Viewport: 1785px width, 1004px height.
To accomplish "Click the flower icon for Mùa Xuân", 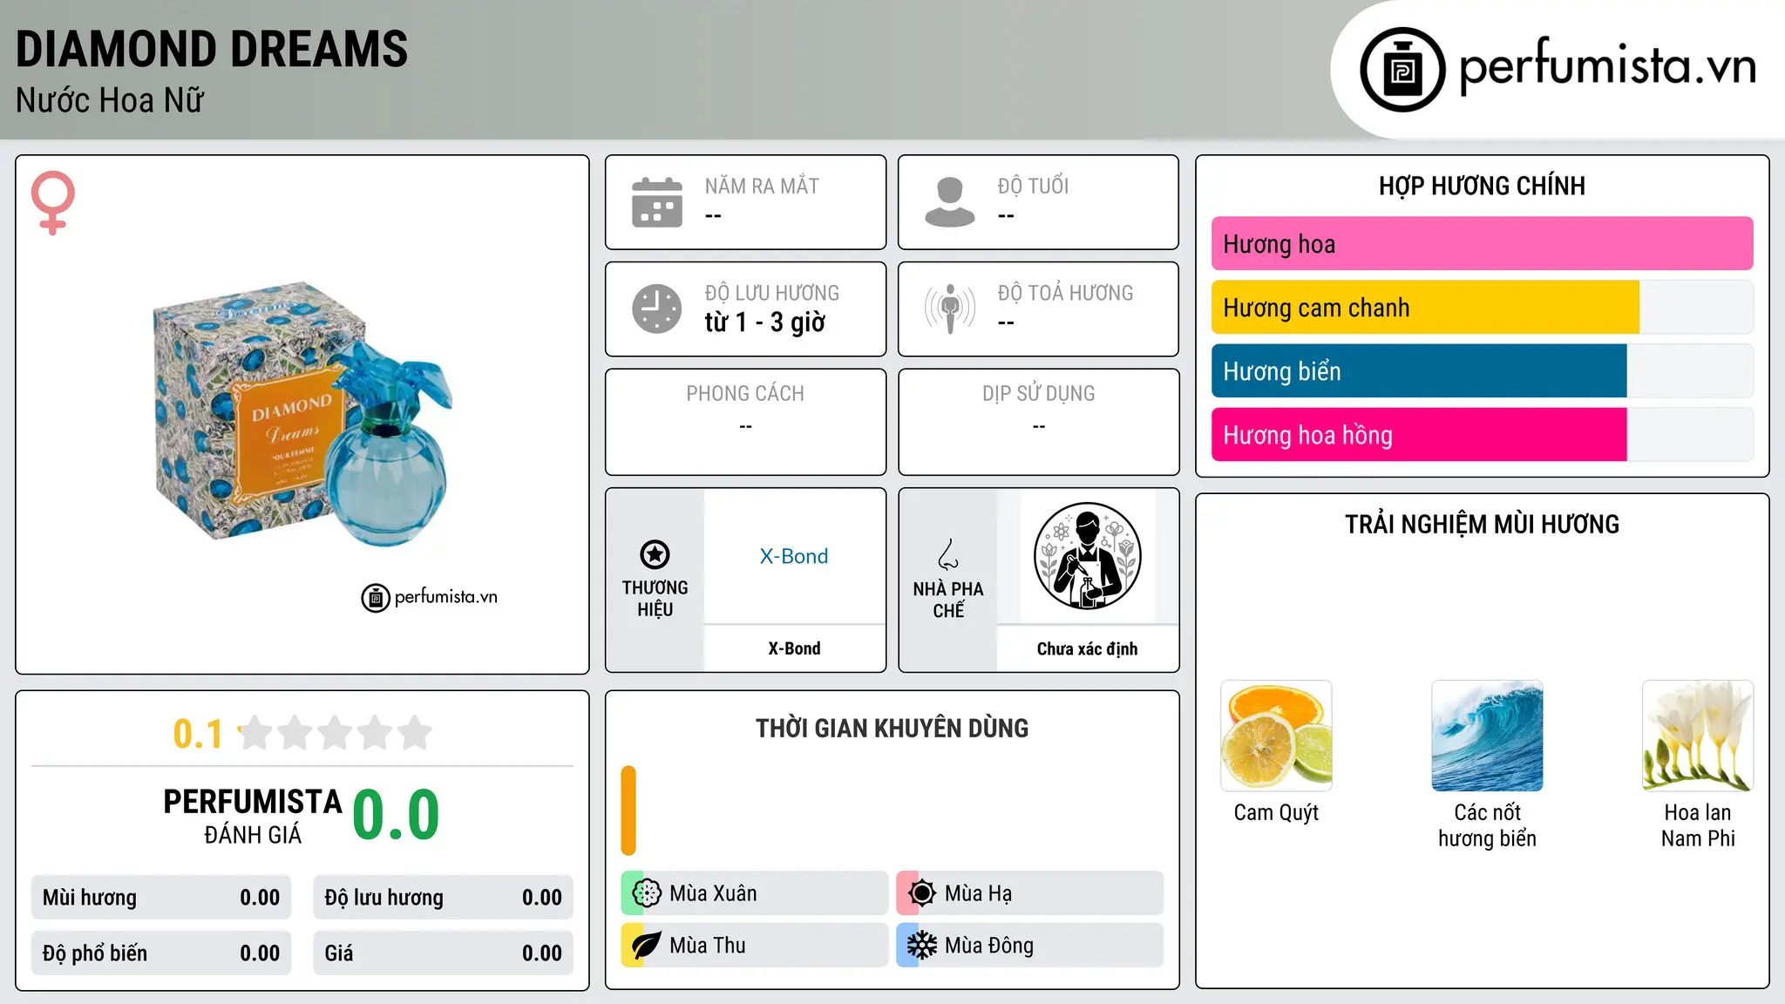I will [647, 893].
